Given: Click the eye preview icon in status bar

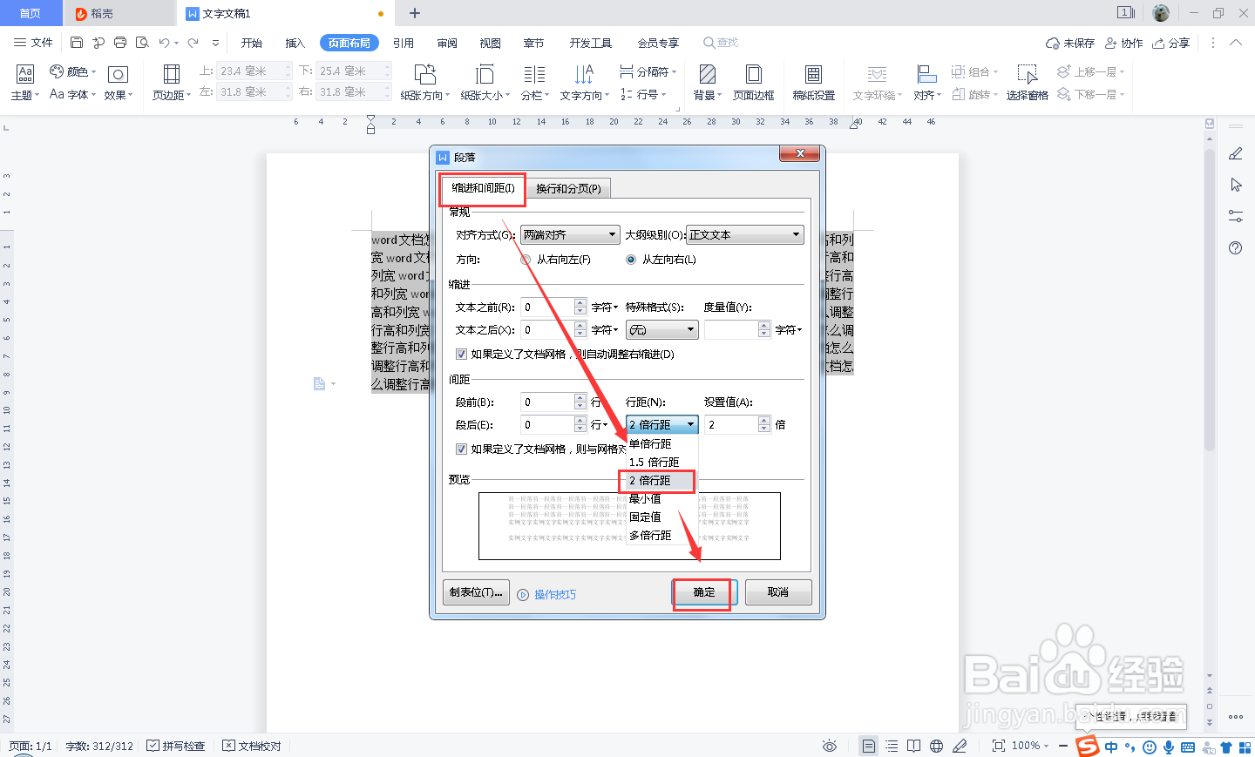Looking at the screenshot, I should point(829,747).
